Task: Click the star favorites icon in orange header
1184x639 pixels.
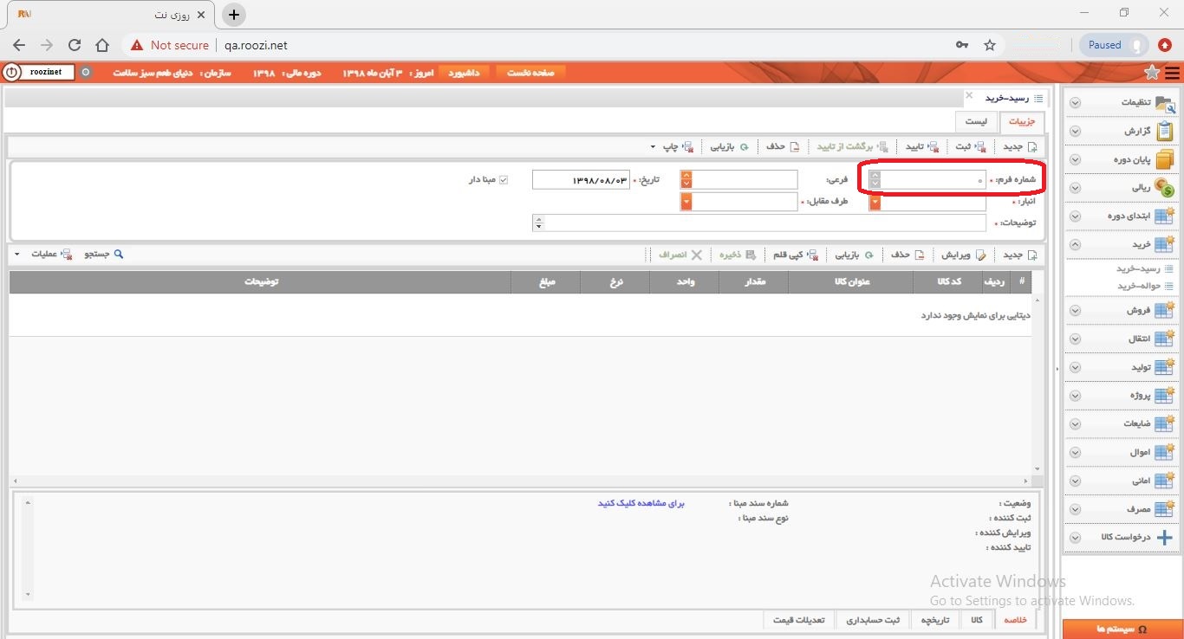Action: point(1152,72)
